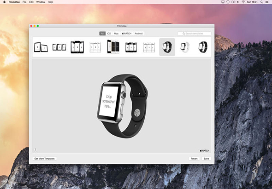Focus the Search templates field
Viewport: 272px width, 189px height.
click(x=194, y=34)
